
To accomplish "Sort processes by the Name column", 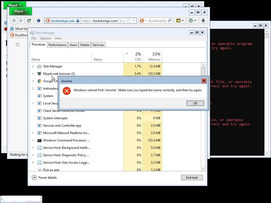I will [x=61, y=57].
